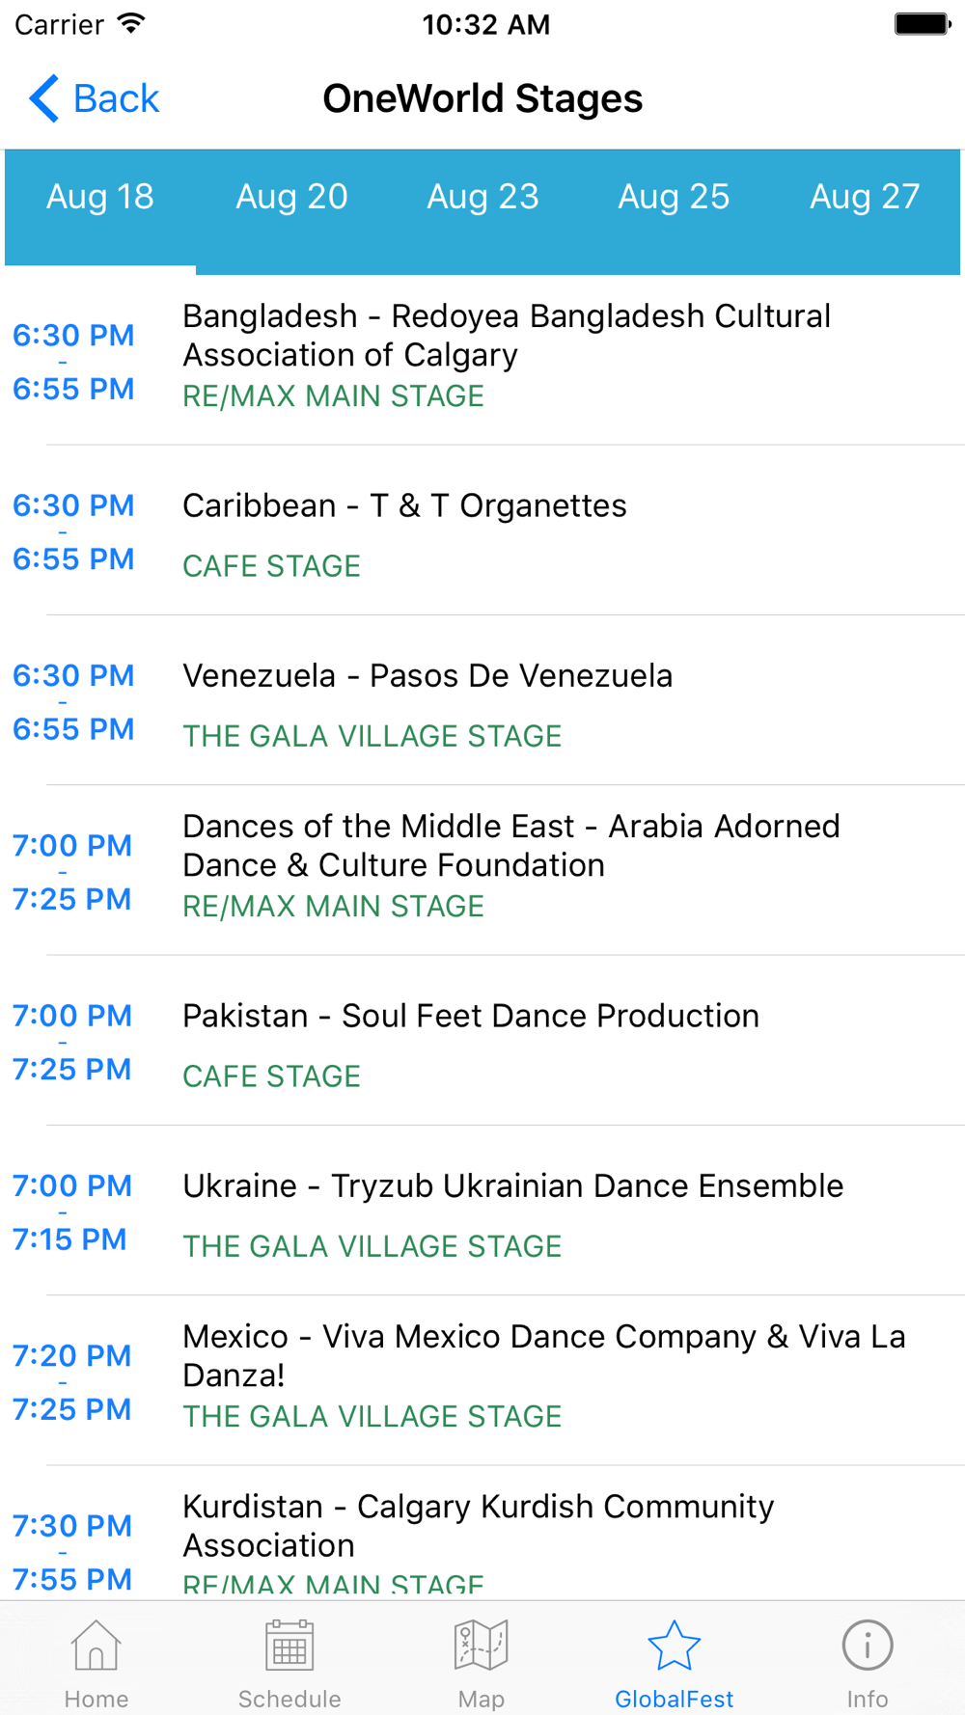Tap the battery status icon
The image size is (965, 1715).
[x=923, y=24]
